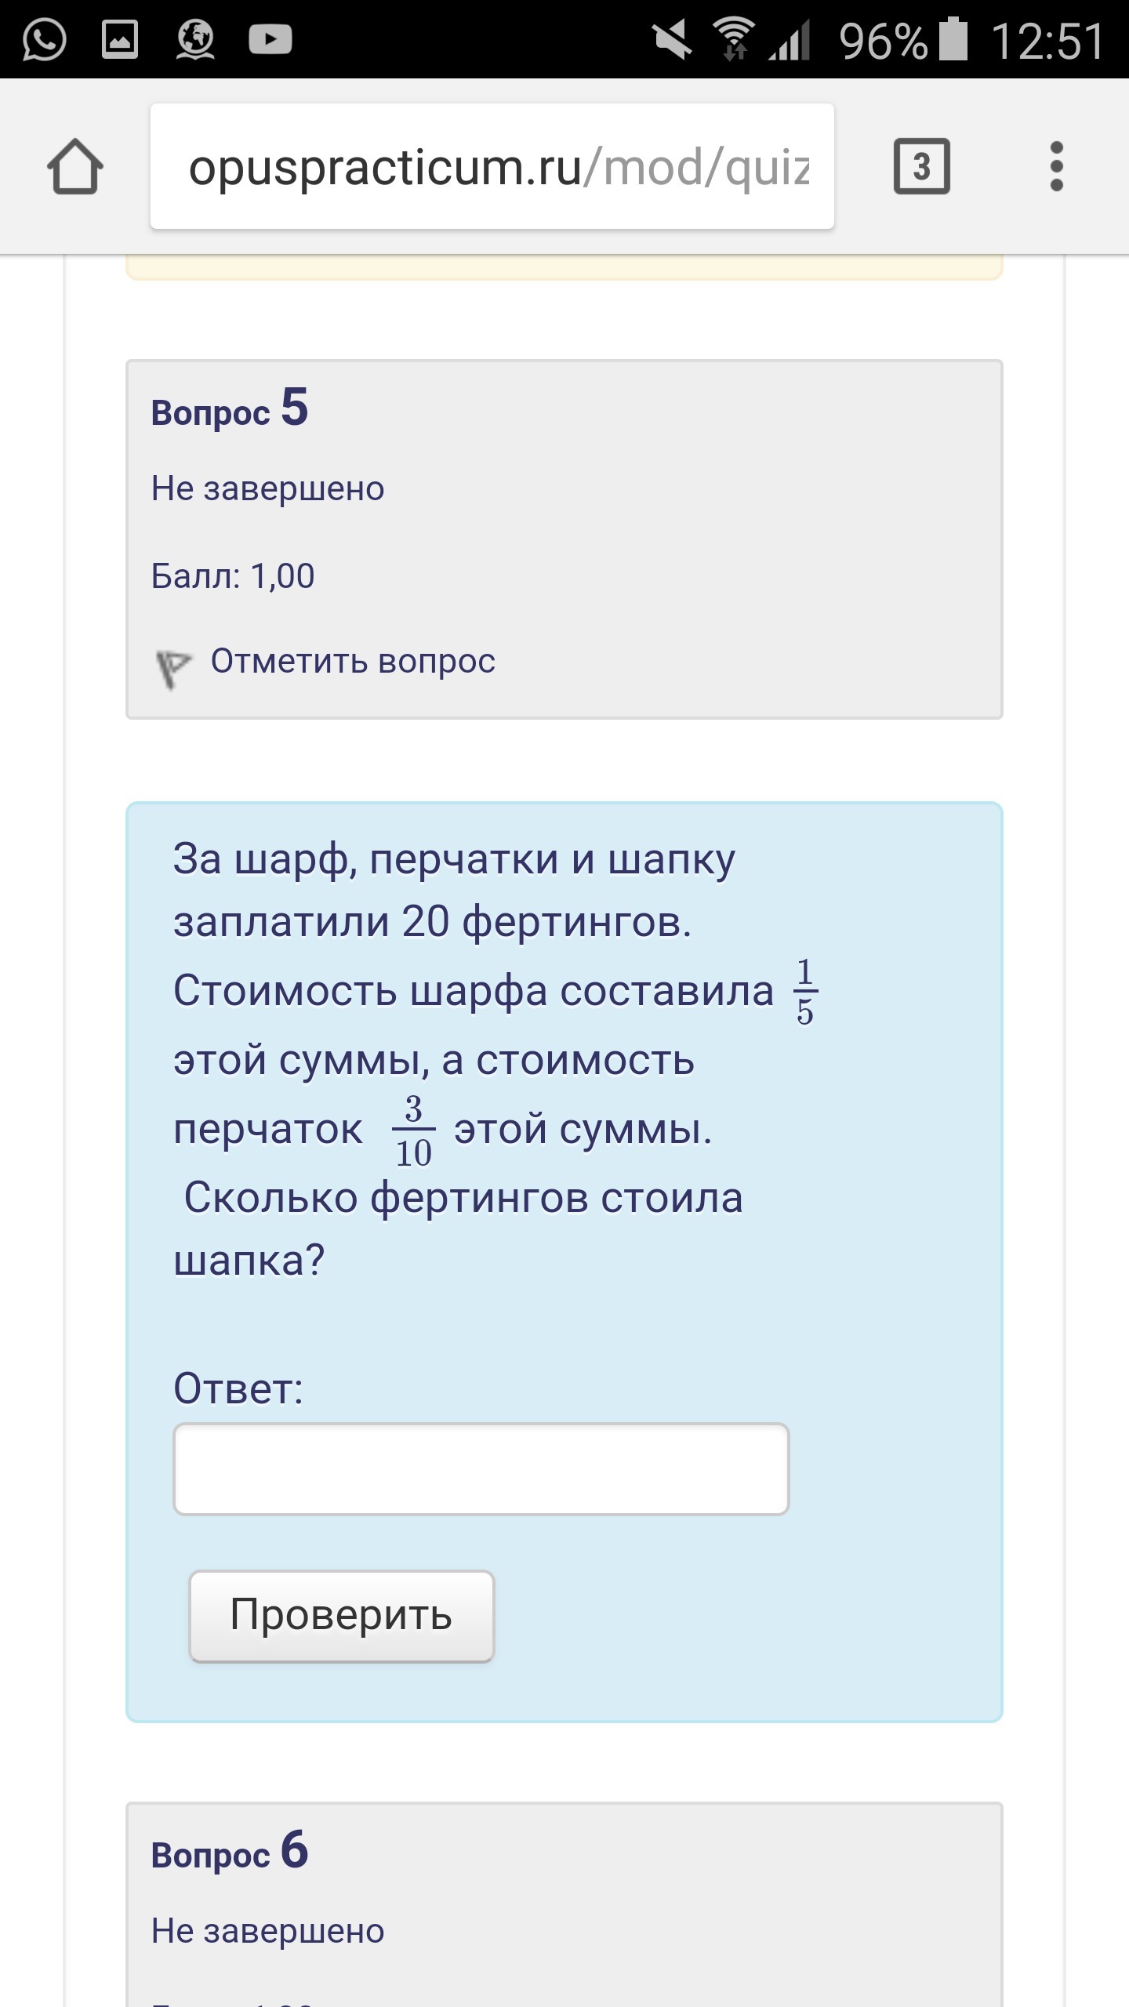Tap the battery status icon
This screenshot has width=1129, height=2007.
click(x=953, y=39)
